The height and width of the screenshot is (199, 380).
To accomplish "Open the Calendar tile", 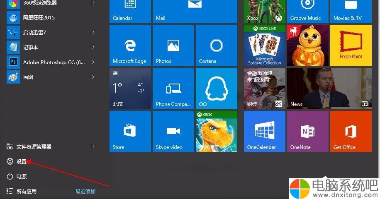I will 130,11.
